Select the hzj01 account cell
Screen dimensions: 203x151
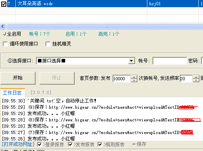pos(173,4)
